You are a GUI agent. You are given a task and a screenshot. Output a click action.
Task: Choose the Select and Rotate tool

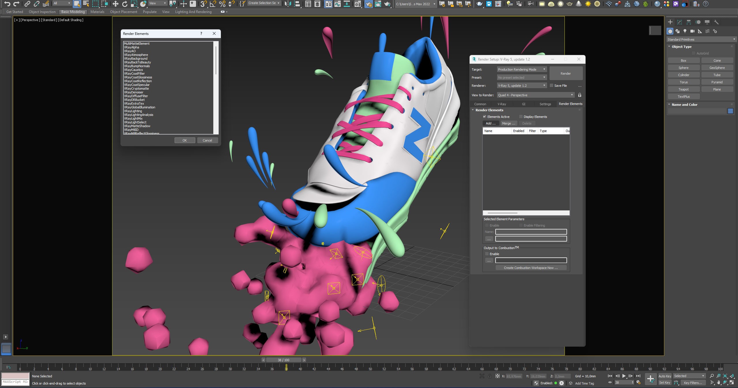(125, 4)
